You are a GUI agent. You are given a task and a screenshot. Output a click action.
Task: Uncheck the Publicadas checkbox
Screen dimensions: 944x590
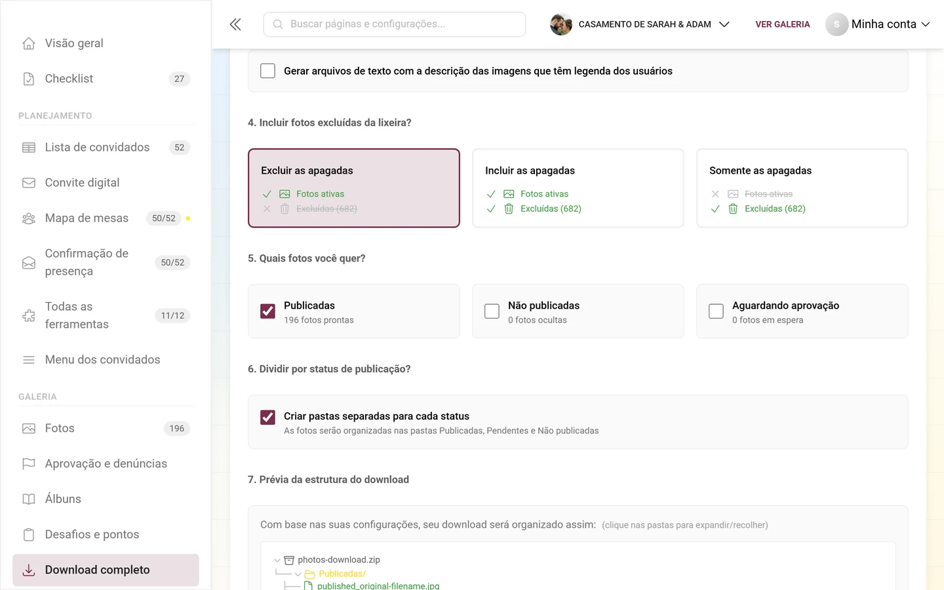pos(267,311)
